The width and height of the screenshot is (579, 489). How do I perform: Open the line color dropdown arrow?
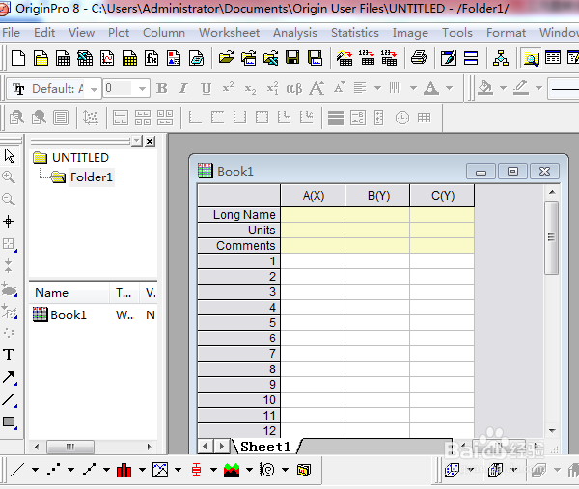(x=538, y=88)
